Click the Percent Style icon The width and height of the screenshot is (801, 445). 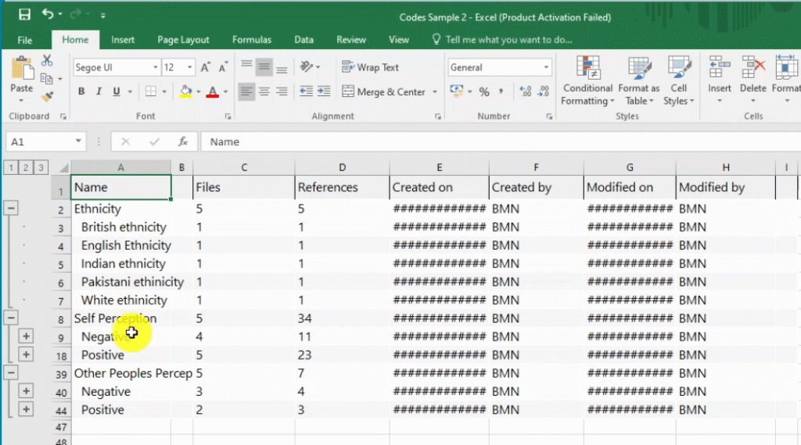(483, 92)
